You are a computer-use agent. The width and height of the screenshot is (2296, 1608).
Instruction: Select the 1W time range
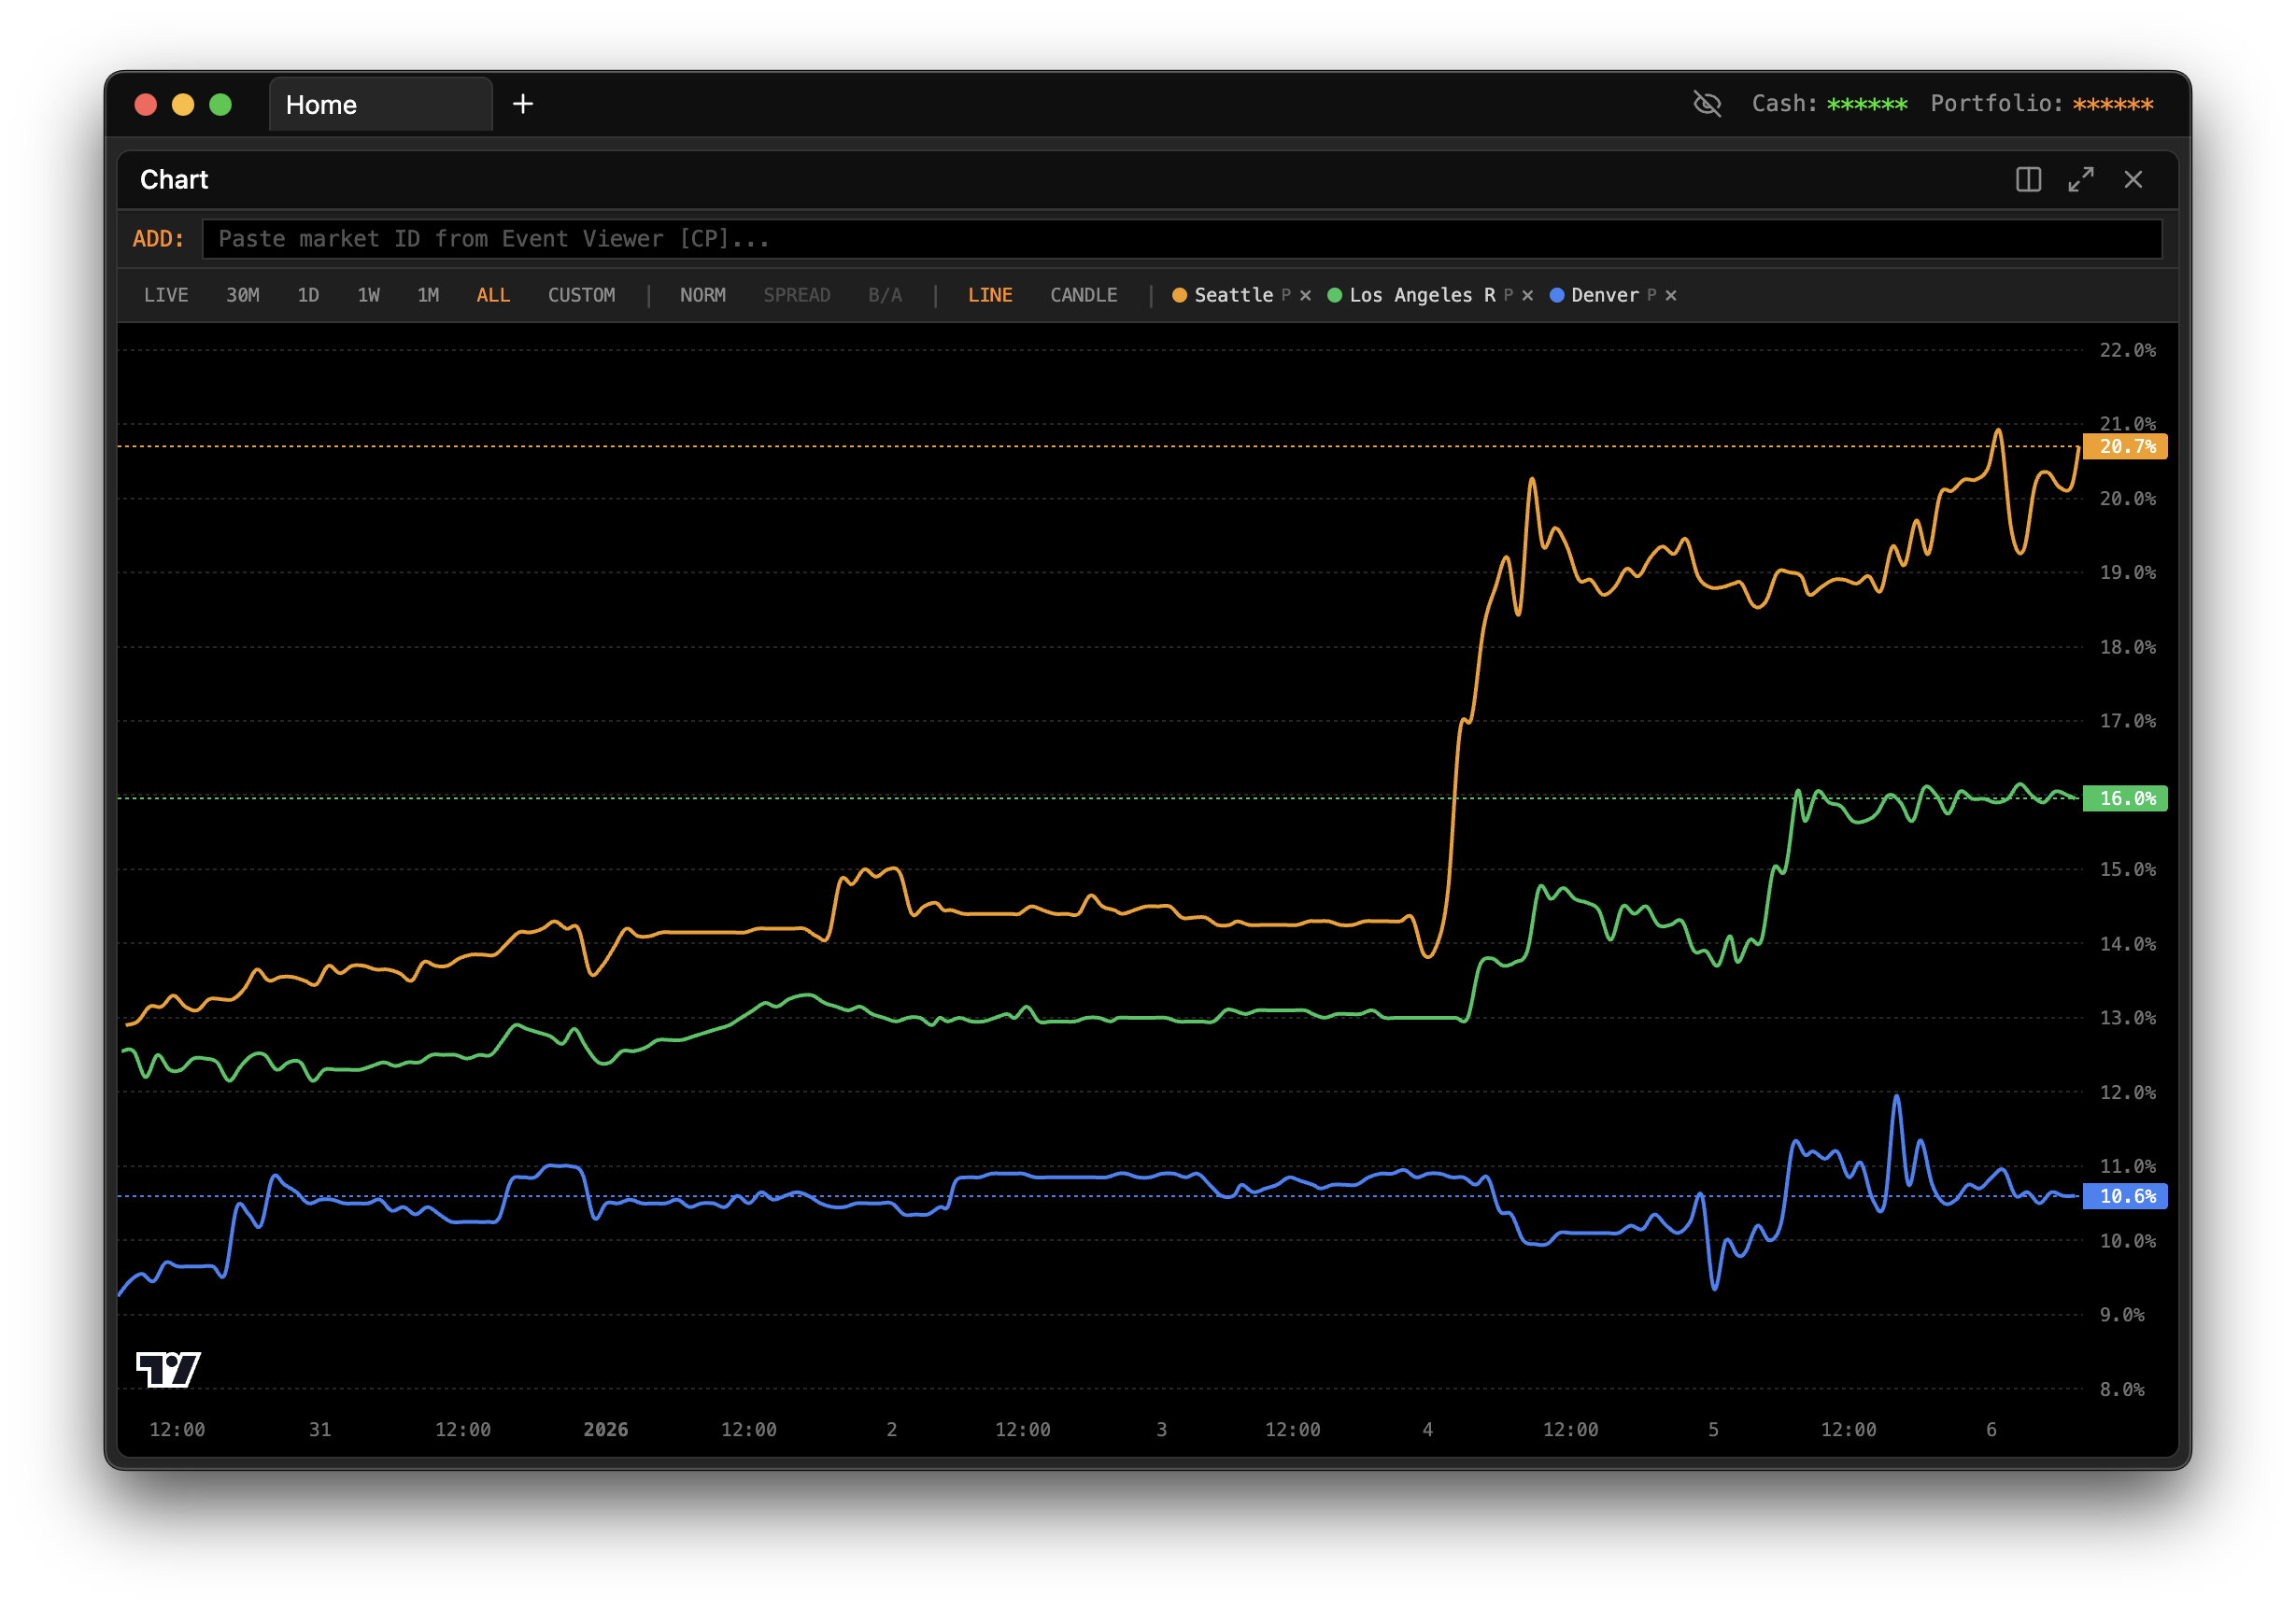pyautogui.click(x=368, y=296)
